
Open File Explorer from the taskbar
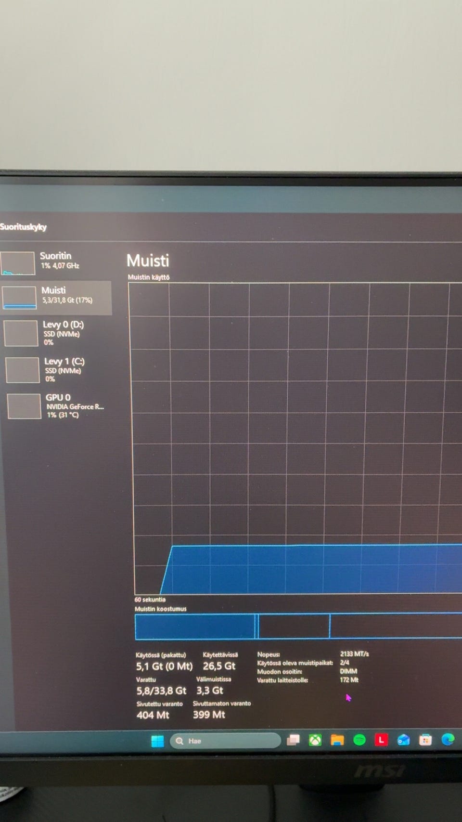tap(337, 740)
